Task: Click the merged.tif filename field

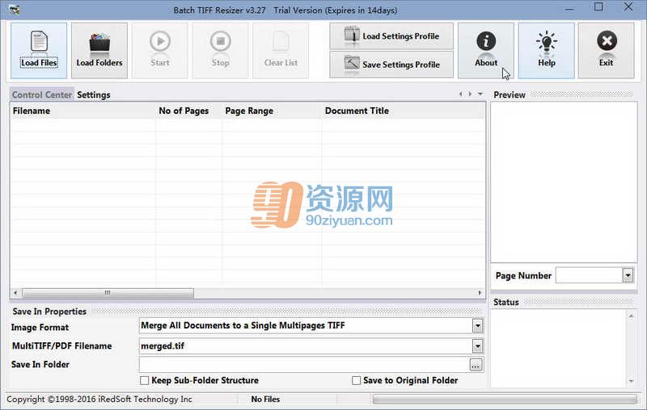Action: coord(306,346)
